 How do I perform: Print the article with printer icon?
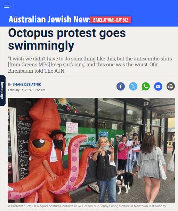(171, 86)
